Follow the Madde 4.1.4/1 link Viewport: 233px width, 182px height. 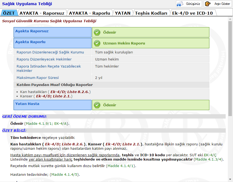(121, 166)
